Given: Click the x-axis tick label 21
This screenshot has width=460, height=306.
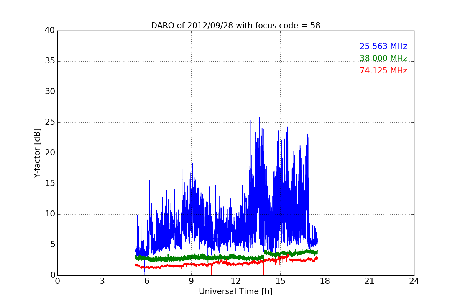Looking at the screenshot, I should 370,281.
